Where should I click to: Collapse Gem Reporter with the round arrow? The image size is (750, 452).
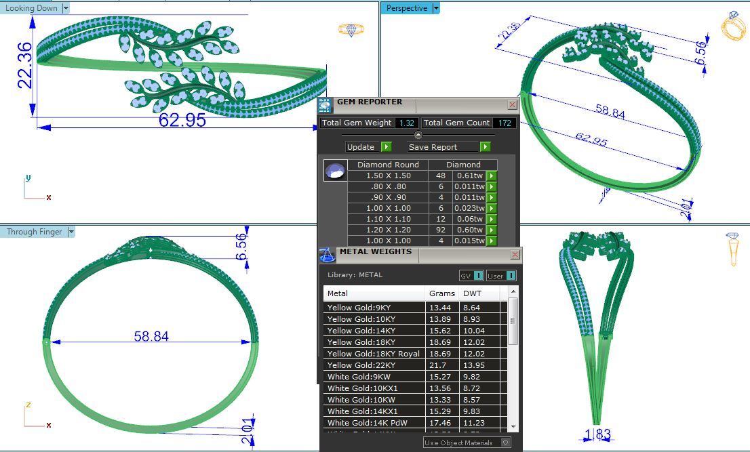tap(418, 135)
